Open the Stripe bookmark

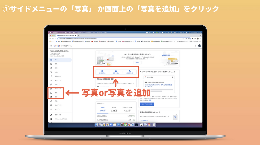click(138, 41)
